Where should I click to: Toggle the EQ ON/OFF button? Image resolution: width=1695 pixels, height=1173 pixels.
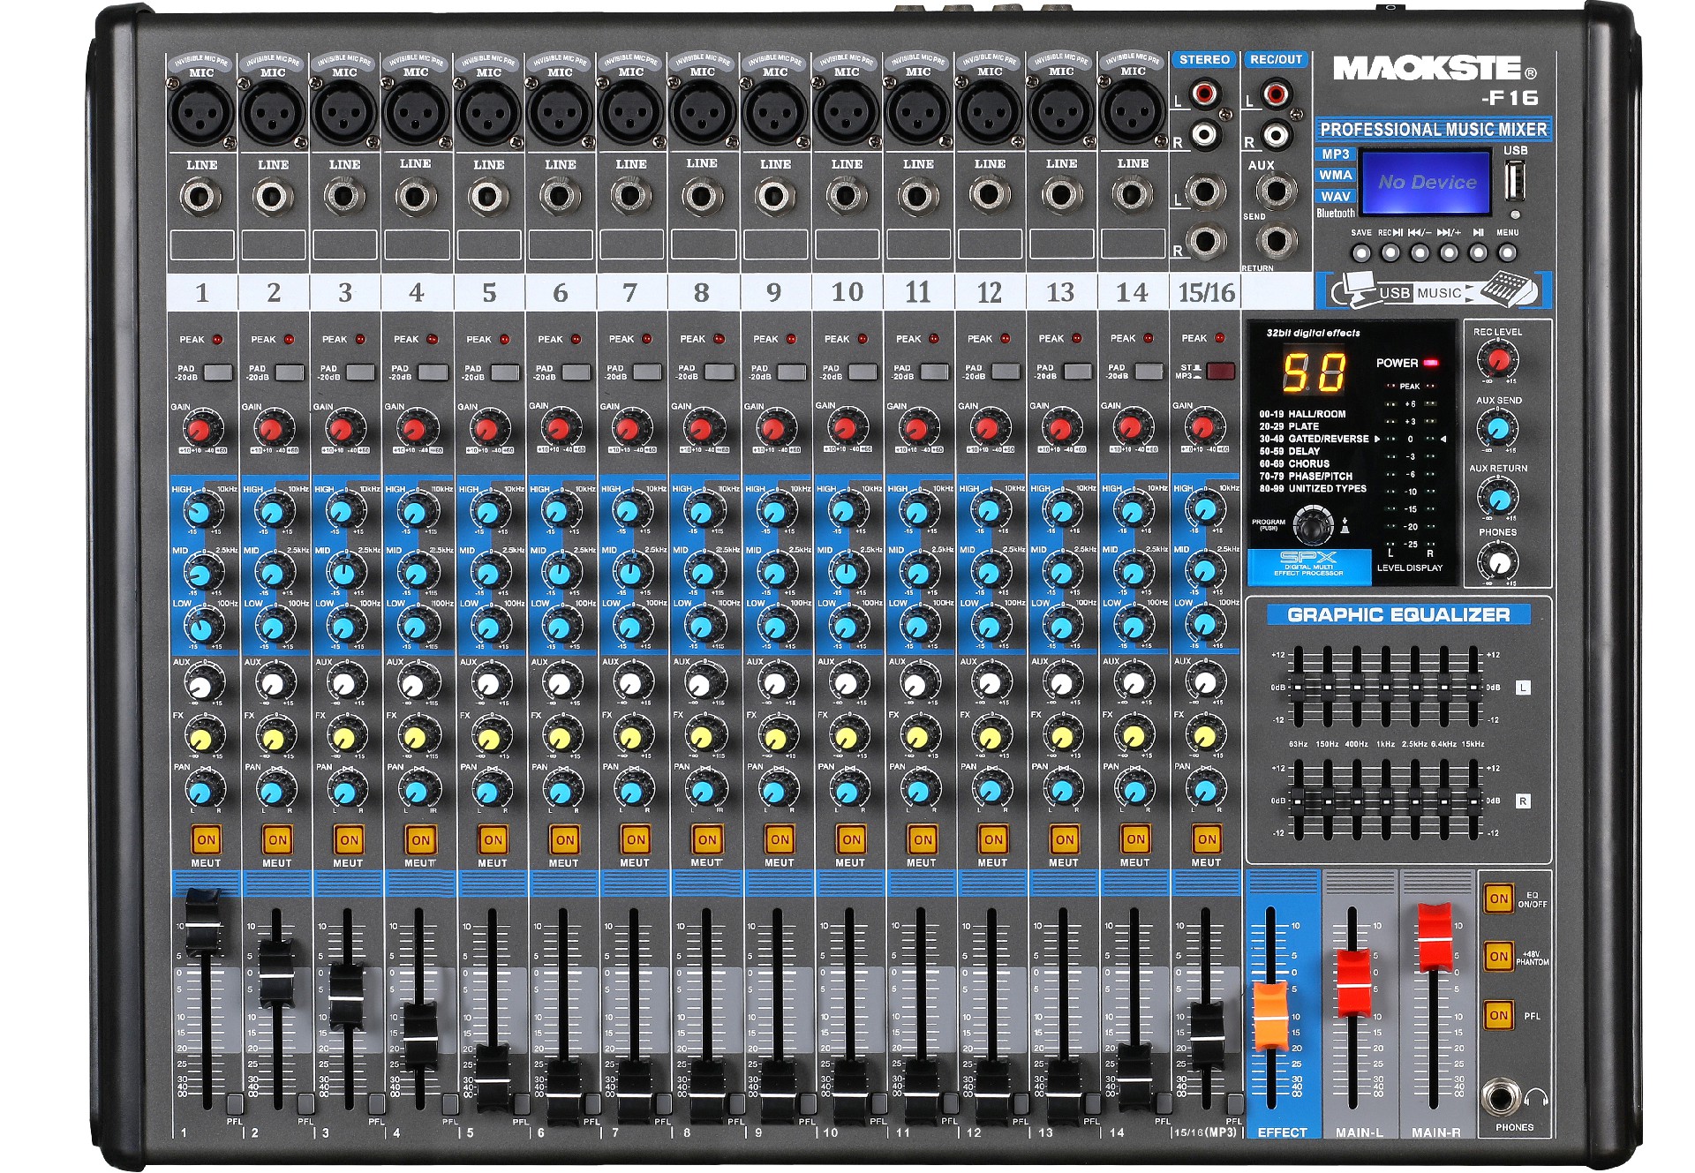point(1498,899)
